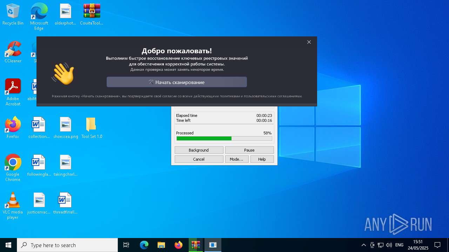
Task: Click the Начать сканирование button
Action: [x=177, y=82]
